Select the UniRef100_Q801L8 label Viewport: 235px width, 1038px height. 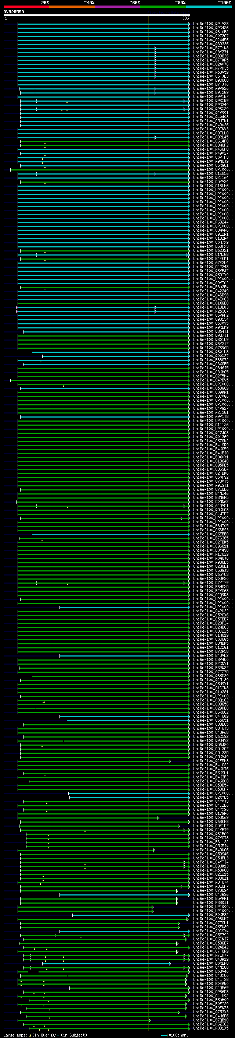coord(211,352)
